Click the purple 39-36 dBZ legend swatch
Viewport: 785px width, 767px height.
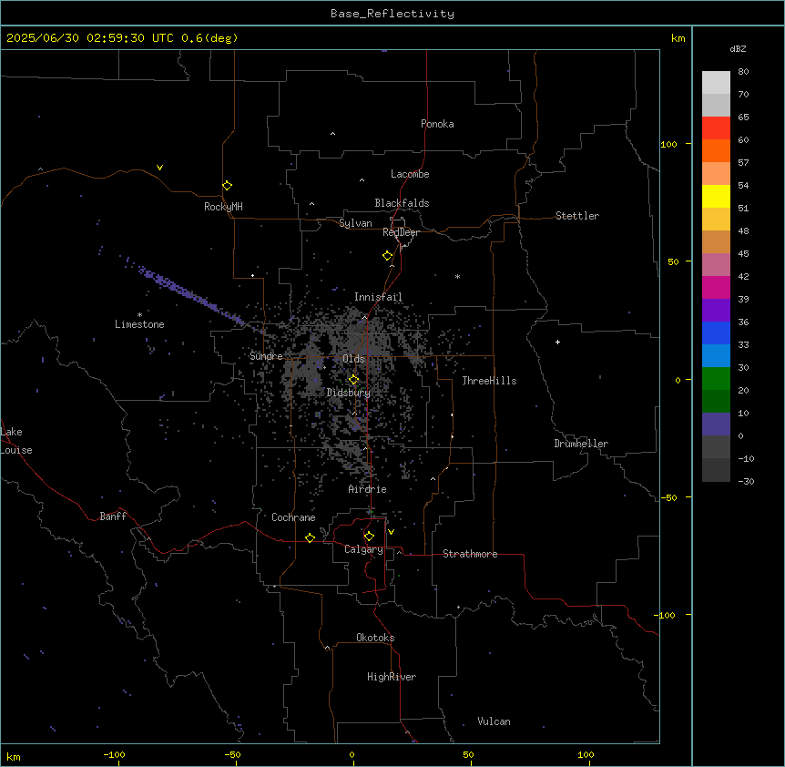tap(716, 311)
